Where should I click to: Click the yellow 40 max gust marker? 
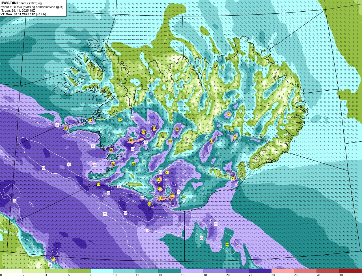[131, 140]
